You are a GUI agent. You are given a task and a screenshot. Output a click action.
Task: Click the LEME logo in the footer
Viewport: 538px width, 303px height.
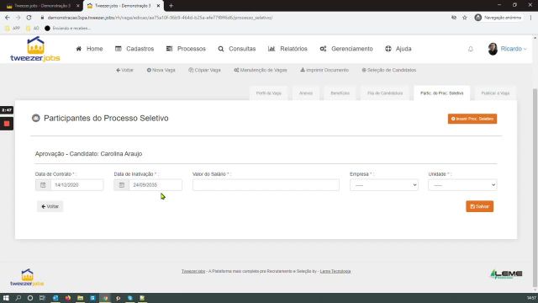(x=506, y=274)
